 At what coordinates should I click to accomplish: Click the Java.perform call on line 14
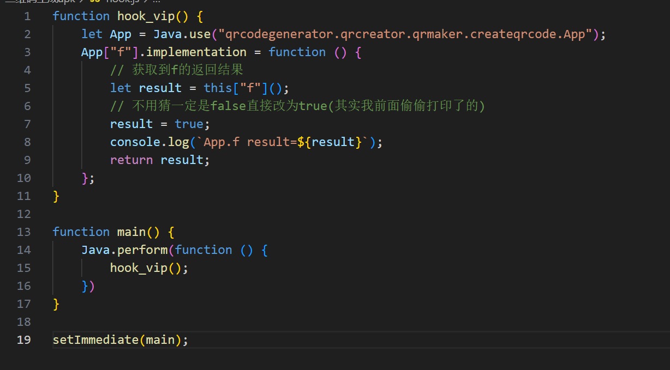124,250
